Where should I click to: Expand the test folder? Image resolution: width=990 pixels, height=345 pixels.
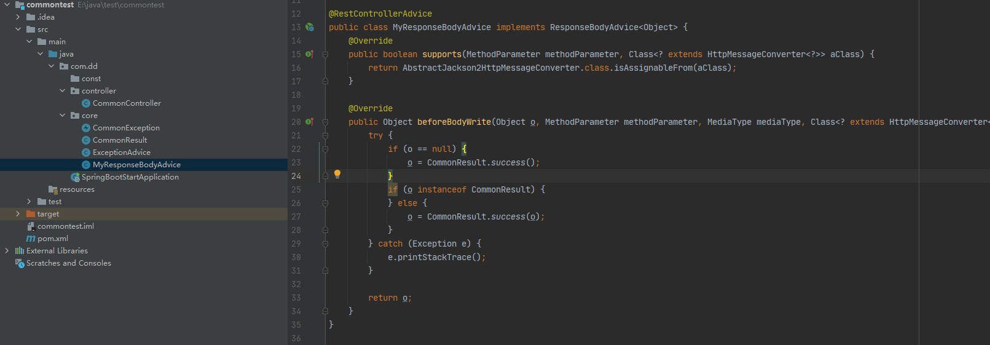point(29,202)
